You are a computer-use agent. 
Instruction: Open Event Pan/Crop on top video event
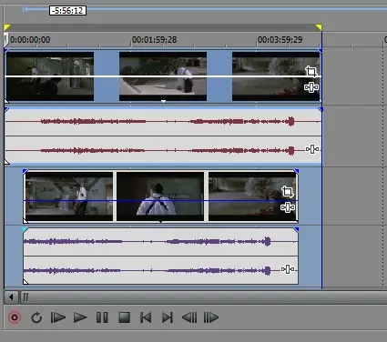tap(311, 72)
